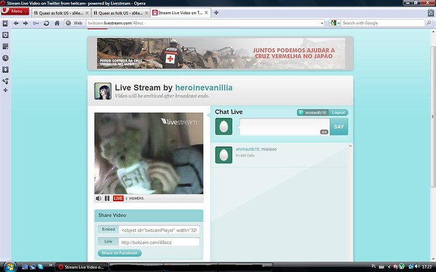Image resolution: width=436 pixels, height=272 pixels.
Task: Add a panel with sidebar plus icon
Action: (x=5, y=90)
